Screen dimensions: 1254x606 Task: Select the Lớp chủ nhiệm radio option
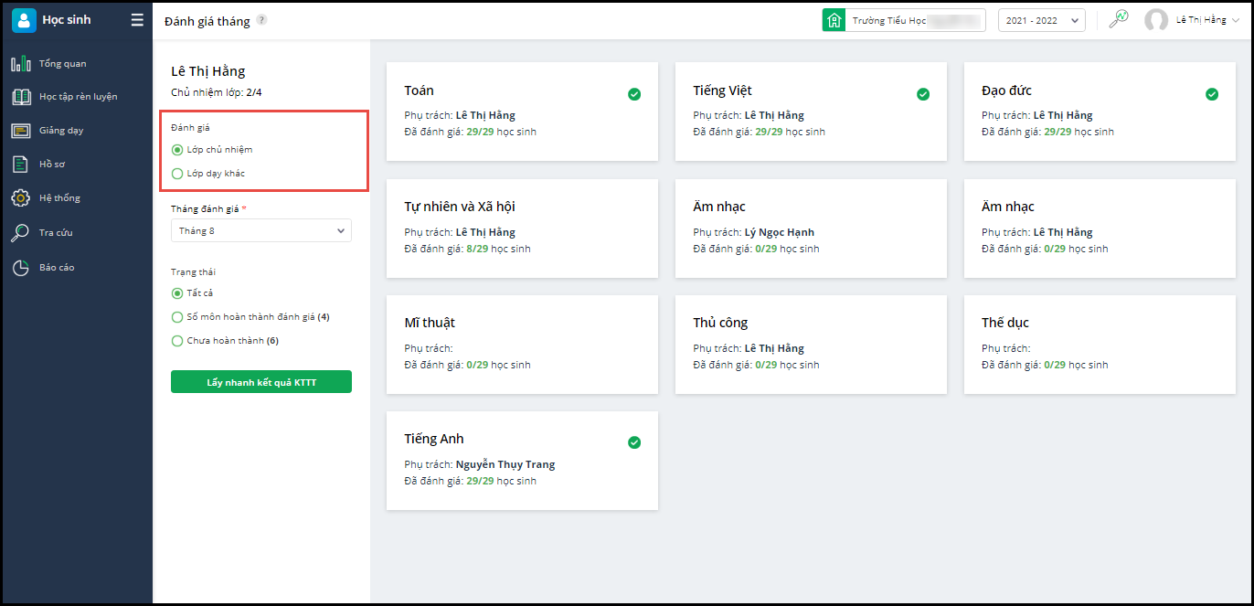[177, 150]
